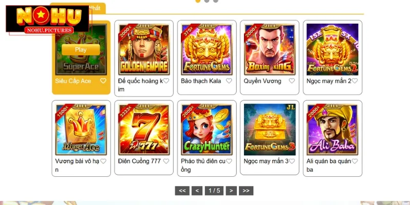410x205 pixels.
Task: Open the Golden Empire game thumbnail
Action: coord(144,49)
